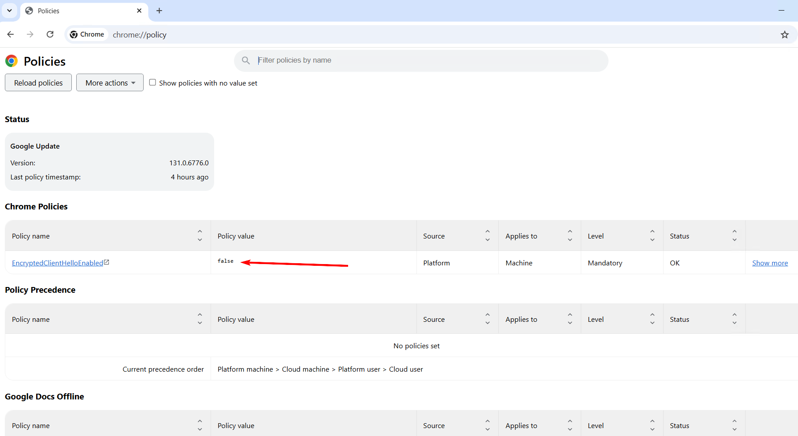Enable Show policies with no value set
The height and width of the screenshot is (436, 798).
coord(152,82)
